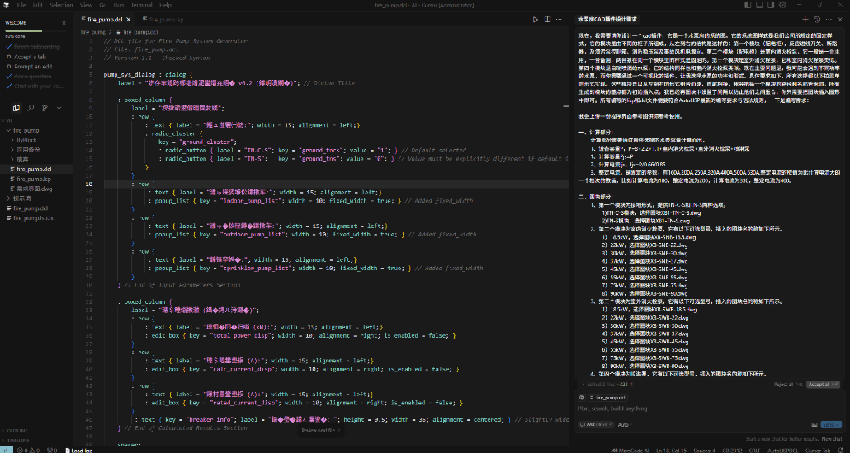Viewport: 850px width, 453px height.
Task: Open the Ask mode dropdown in chat
Action: 596,424
